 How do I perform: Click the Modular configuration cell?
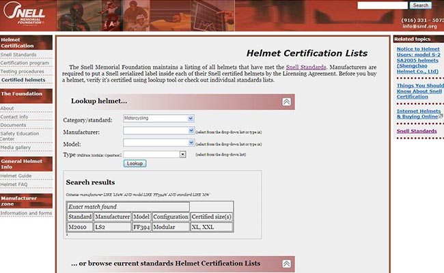171,227
